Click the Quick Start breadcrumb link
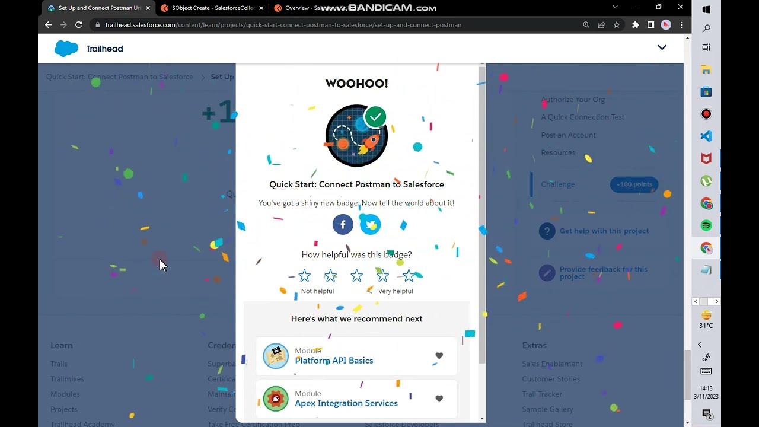759x427 pixels. [120, 77]
